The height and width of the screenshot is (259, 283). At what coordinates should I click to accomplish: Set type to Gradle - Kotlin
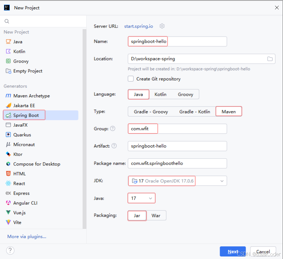tap(194, 112)
